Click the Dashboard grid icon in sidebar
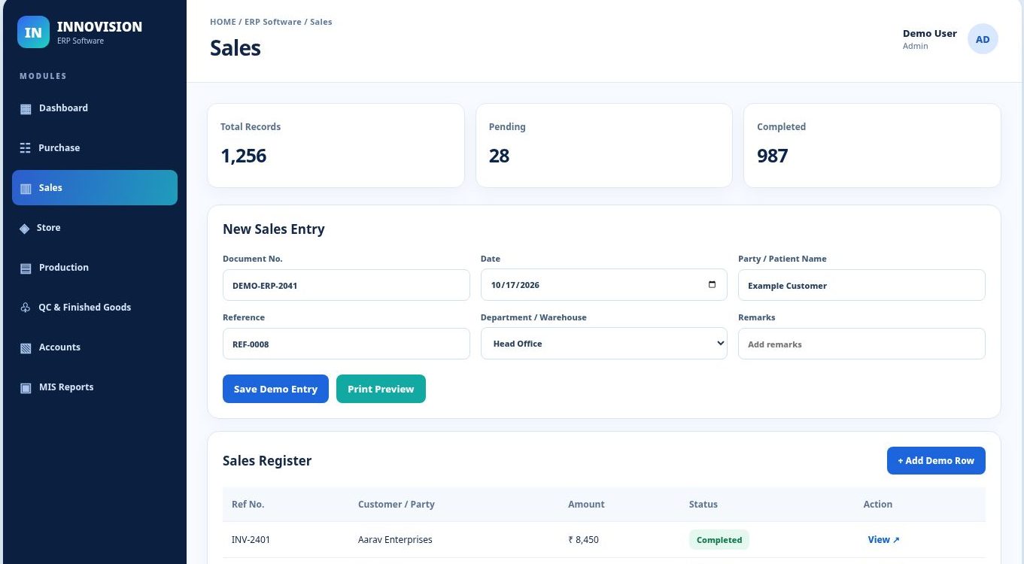Viewport: 1024px width, 564px height. pyautogui.click(x=26, y=109)
